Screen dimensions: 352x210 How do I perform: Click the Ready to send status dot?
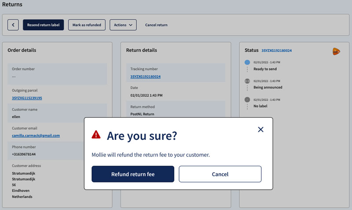[247, 62]
